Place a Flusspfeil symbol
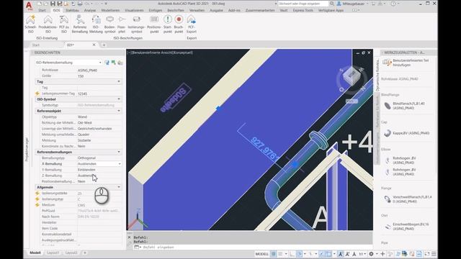461x259 pixels. [122, 24]
